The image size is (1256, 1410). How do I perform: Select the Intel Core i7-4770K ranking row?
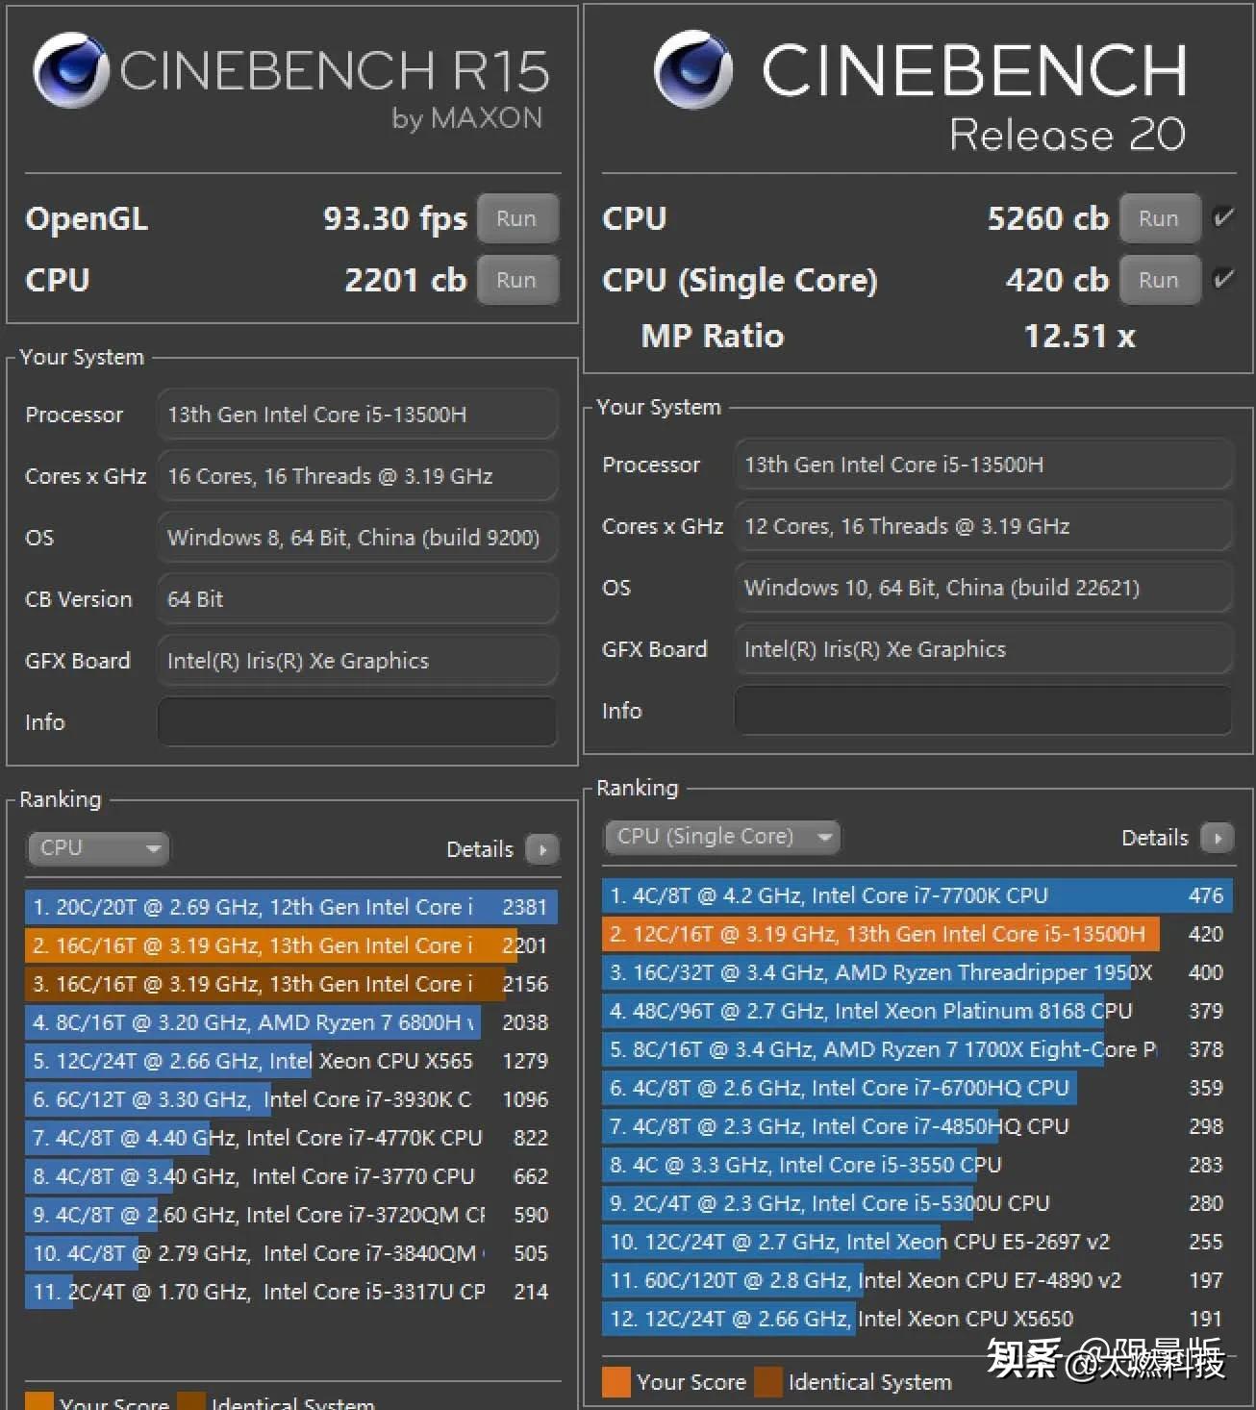coord(291,1138)
